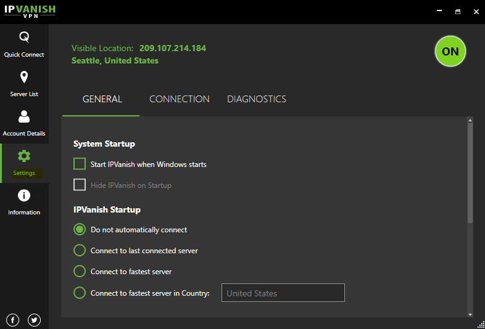Enable Start IPVanish when Windows starts
The image size is (485, 329).
coord(80,164)
